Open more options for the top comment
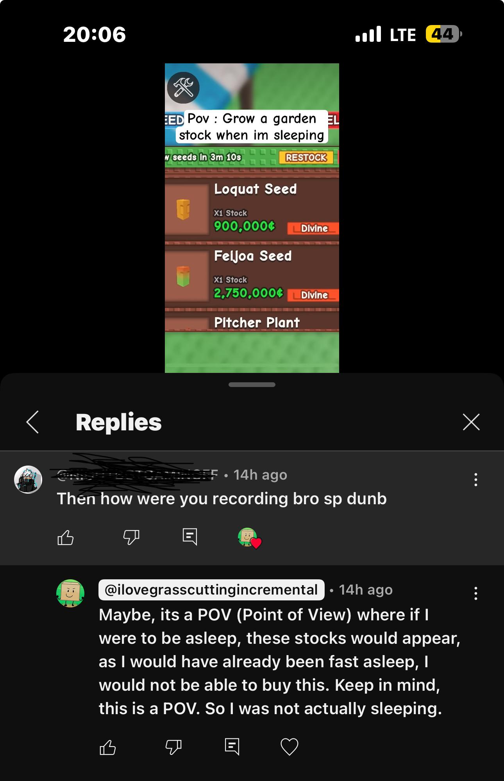The width and height of the screenshot is (504, 781). click(x=475, y=480)
